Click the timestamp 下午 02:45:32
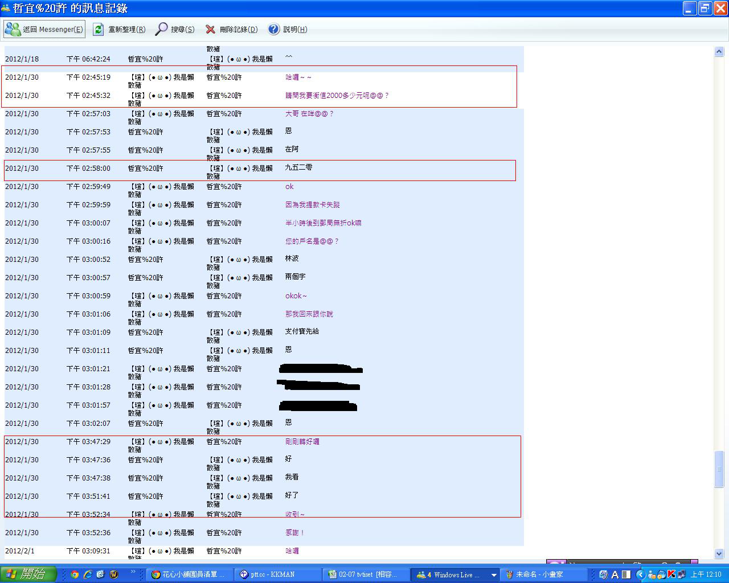This screenshot has width=729, height=583. 88,96
